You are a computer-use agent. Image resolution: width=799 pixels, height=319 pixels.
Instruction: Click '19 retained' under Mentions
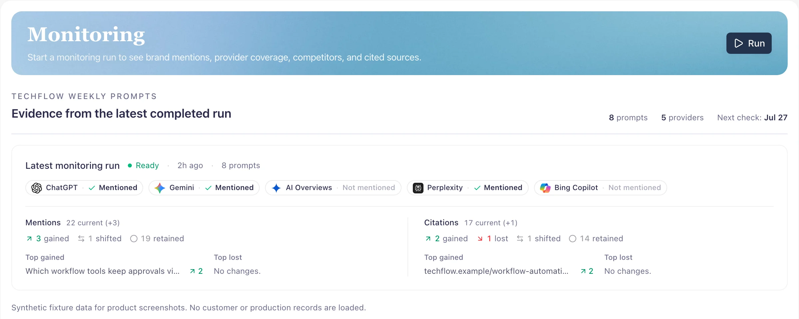(x=162, y=239)
